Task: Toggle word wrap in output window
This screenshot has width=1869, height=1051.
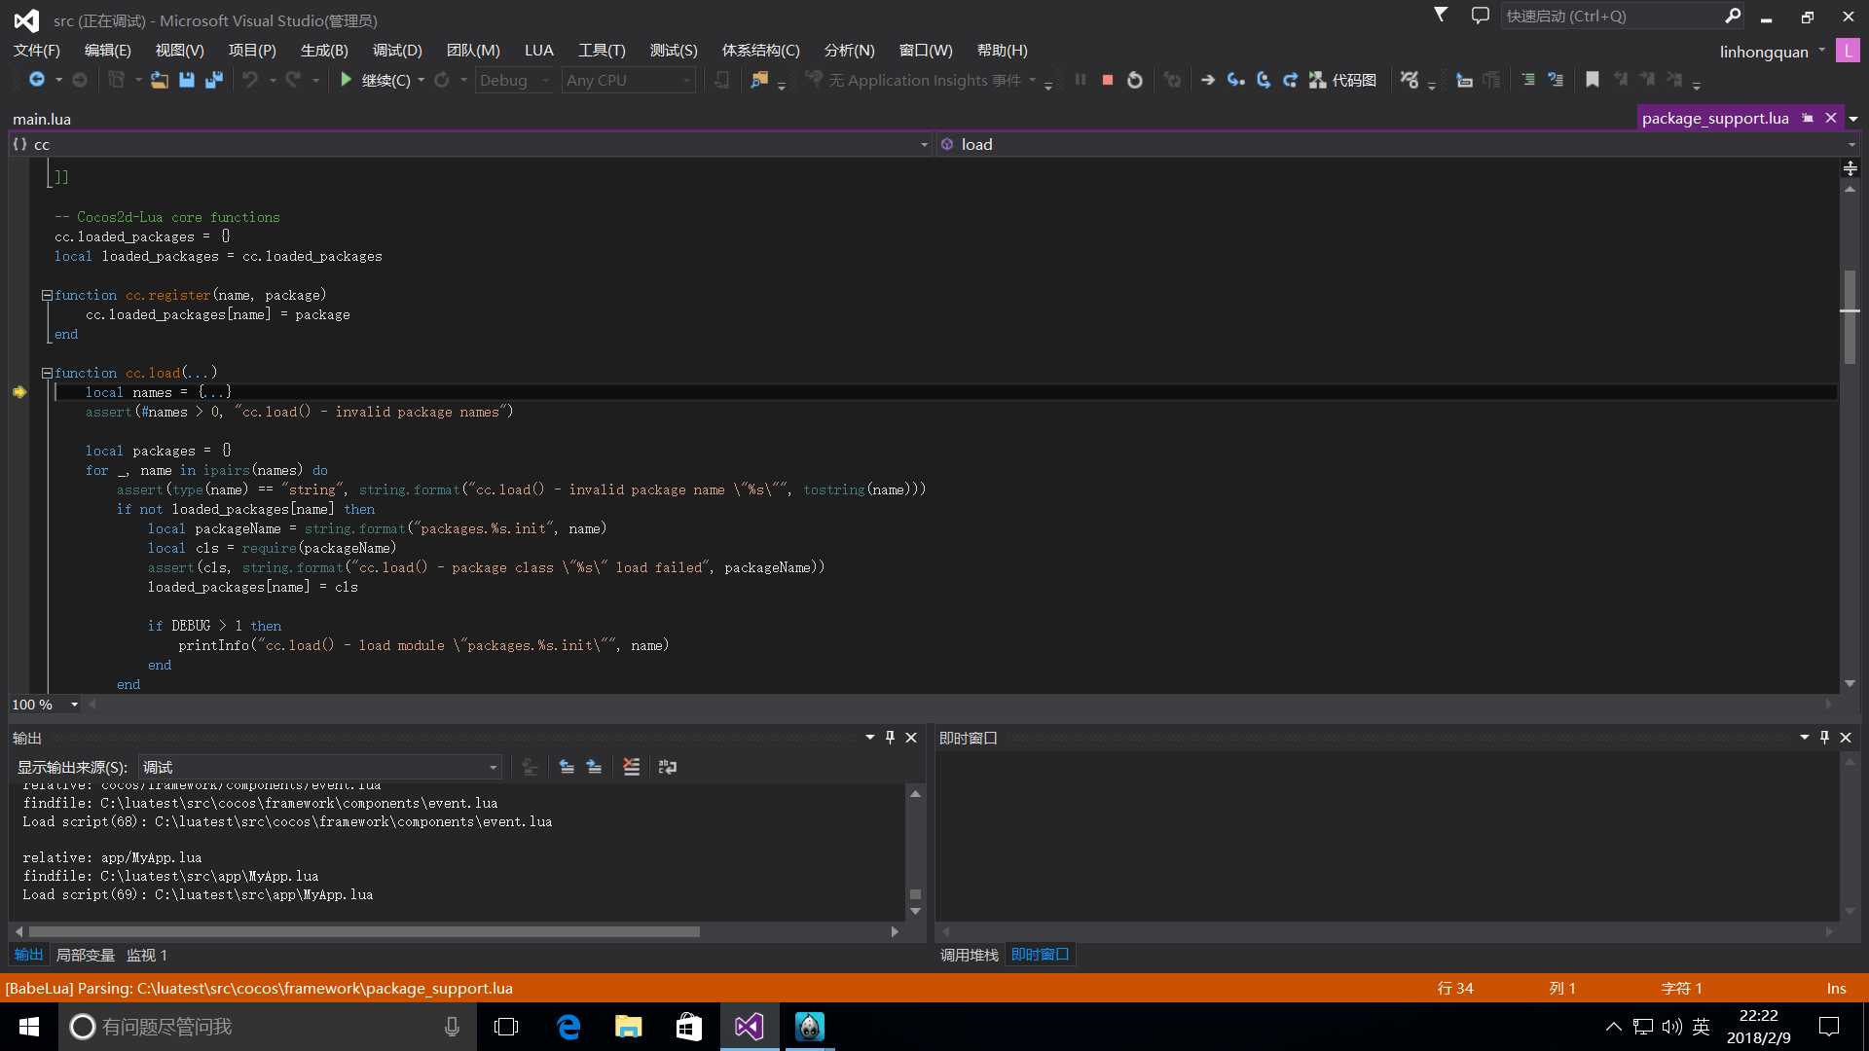Action: [x=668, y=767]
